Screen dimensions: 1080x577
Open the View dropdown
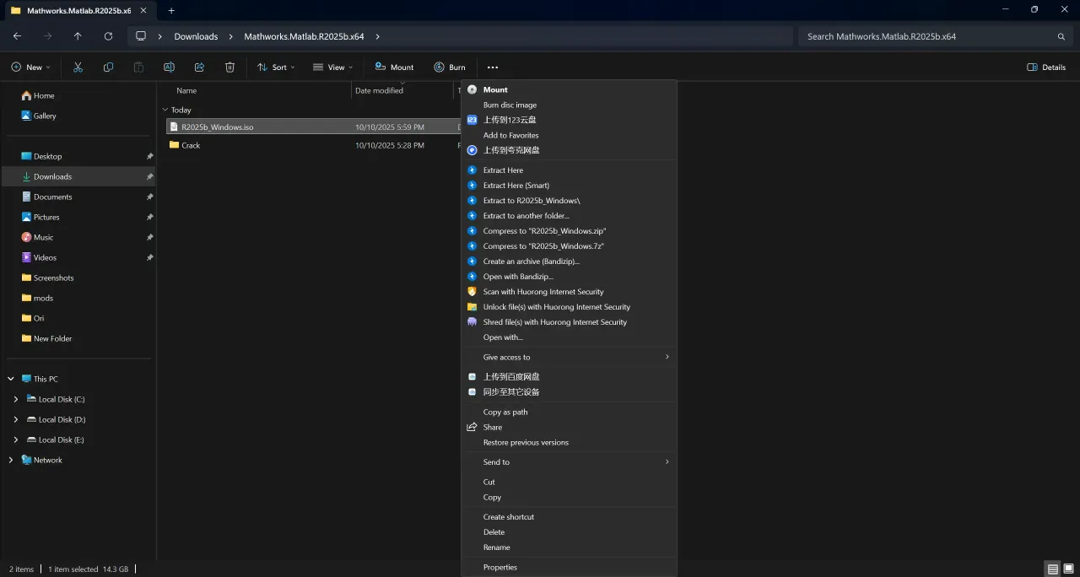332,67
